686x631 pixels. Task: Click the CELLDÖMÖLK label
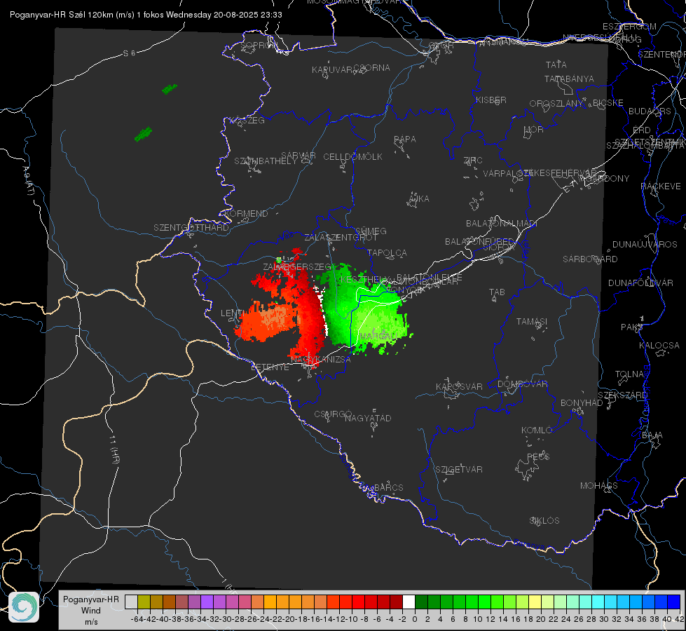coord(352,157)
